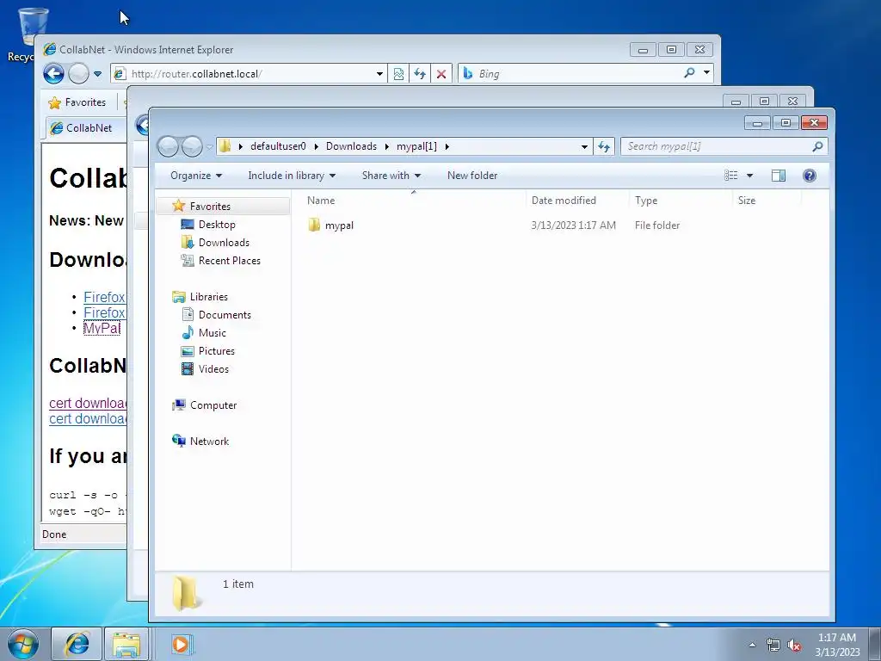
Task: Toggle Compatibility View icon in IE
Action: (398, 74)
